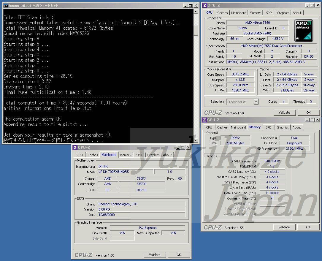Click the Southbridge value SB700
Image resolution: width=322 pixels, height=261 pixels.
click(142, 184)
